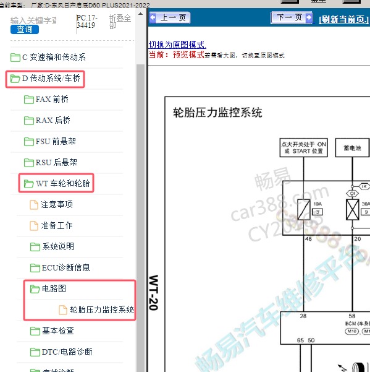The image size is (370, 372).
Task: Select 电路图 tree label
Action: point(54,288)
